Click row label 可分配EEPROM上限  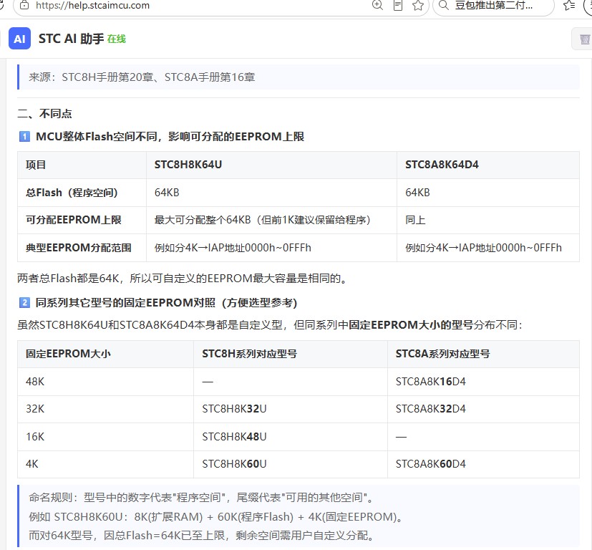[74, 220]
